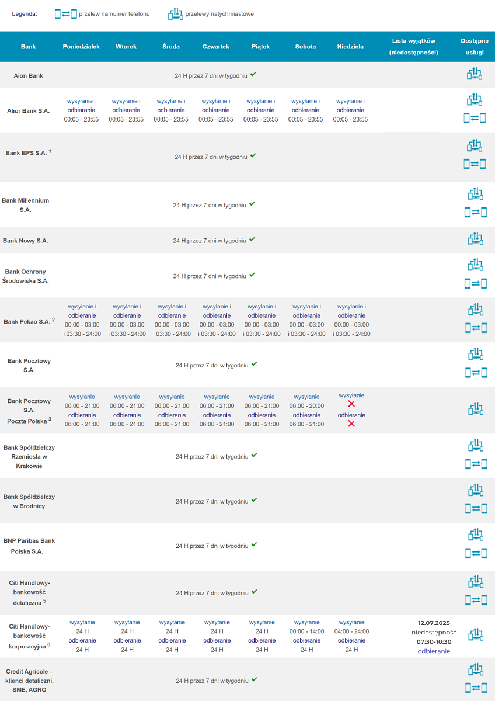Click the green checkmark in Aion Bank row
The height and width of the screenshot is (701, 495).
pos(253,75)
